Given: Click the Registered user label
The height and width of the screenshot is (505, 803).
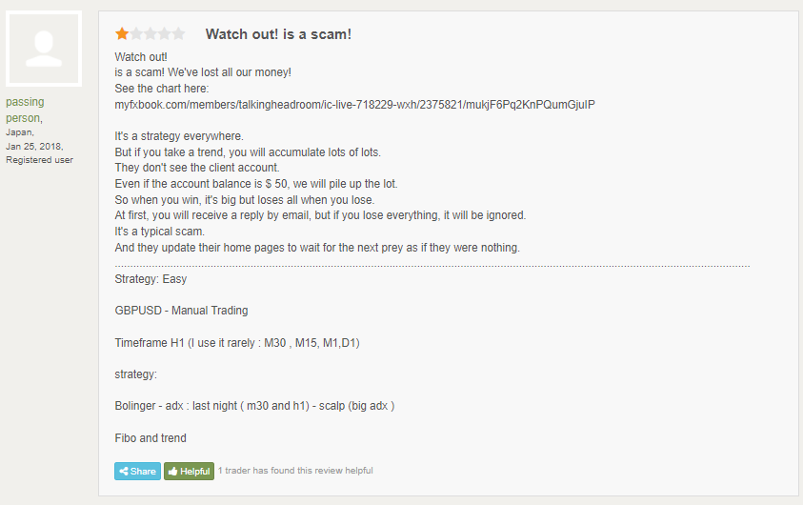Looking at the screenshot, I should click(x=39, y=160).
